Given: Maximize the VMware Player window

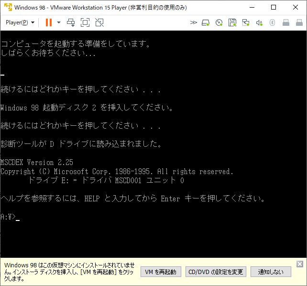Looking at the screenshot, I should click(x=274, y=8).
